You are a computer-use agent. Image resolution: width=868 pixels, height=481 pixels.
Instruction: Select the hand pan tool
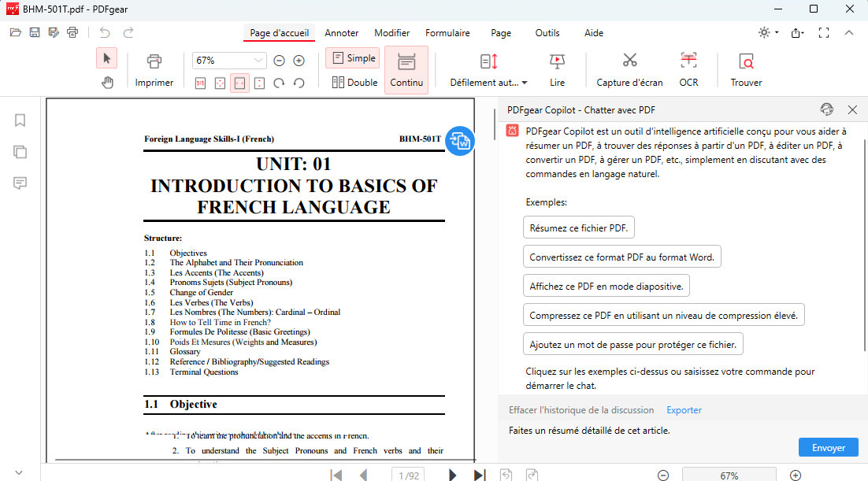(106, 82)
